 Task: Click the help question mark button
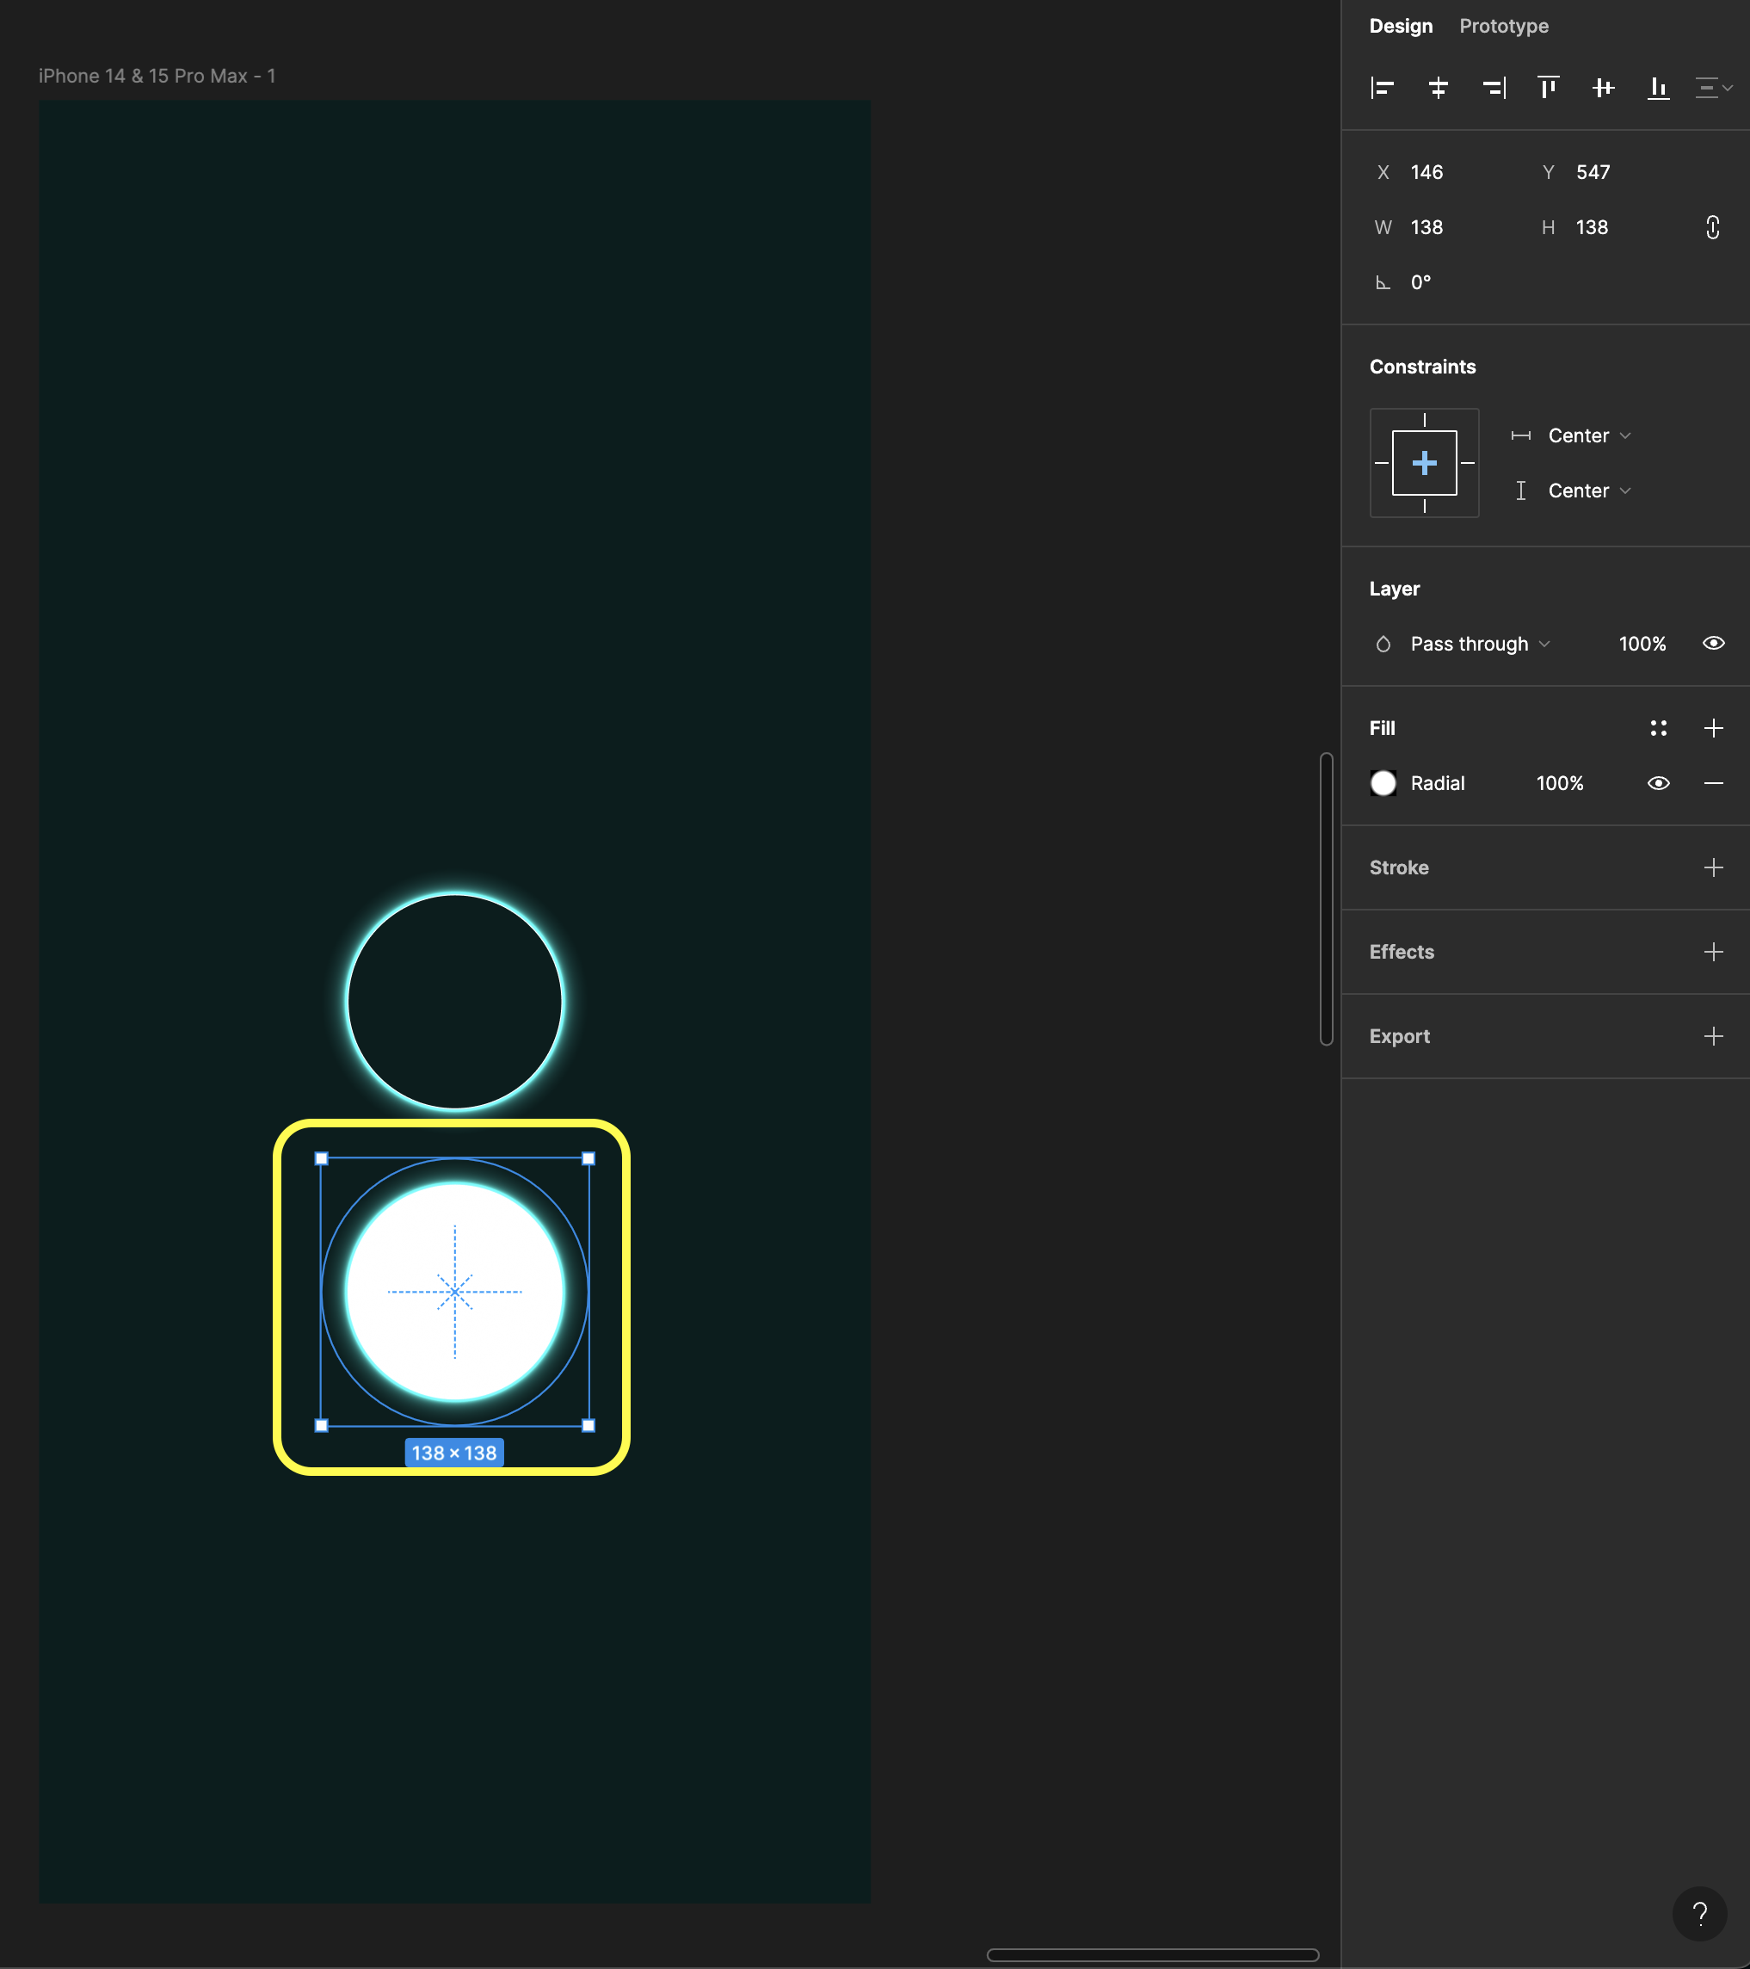click(x=1699, y=1913)
